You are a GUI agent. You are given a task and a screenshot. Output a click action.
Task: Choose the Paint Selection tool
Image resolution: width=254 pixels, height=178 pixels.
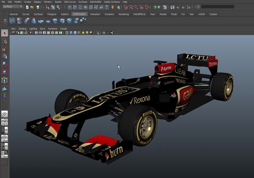coord(5,49)
